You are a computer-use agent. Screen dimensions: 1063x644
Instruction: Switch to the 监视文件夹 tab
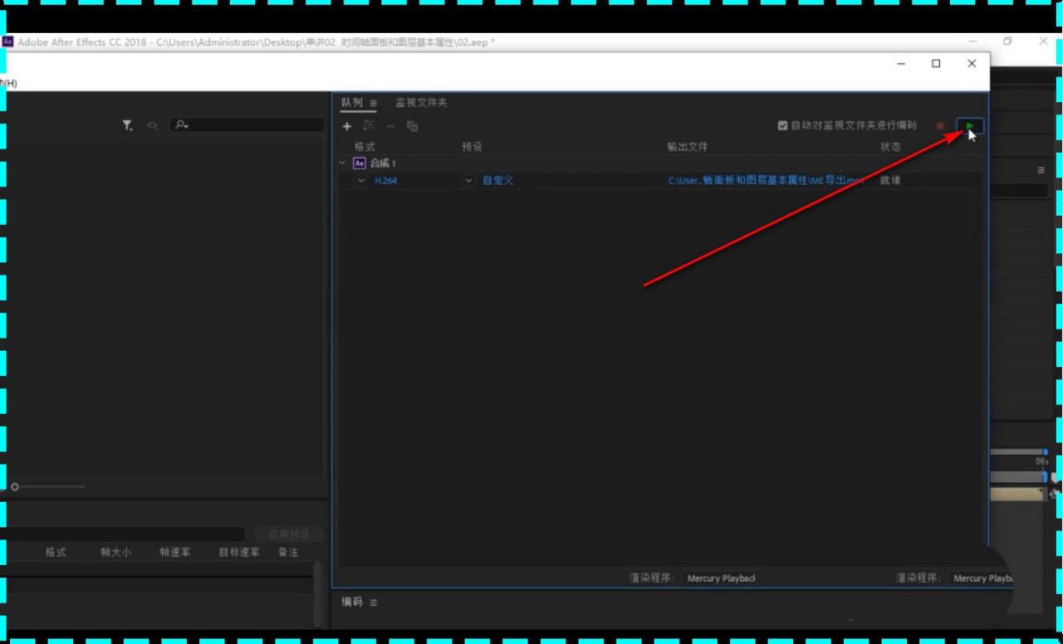click(421, 102)
